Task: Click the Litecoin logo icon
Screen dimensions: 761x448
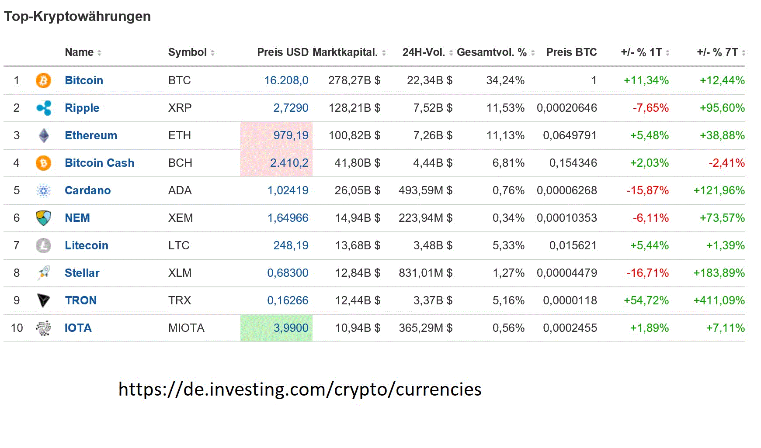Action: click(43, 245)
